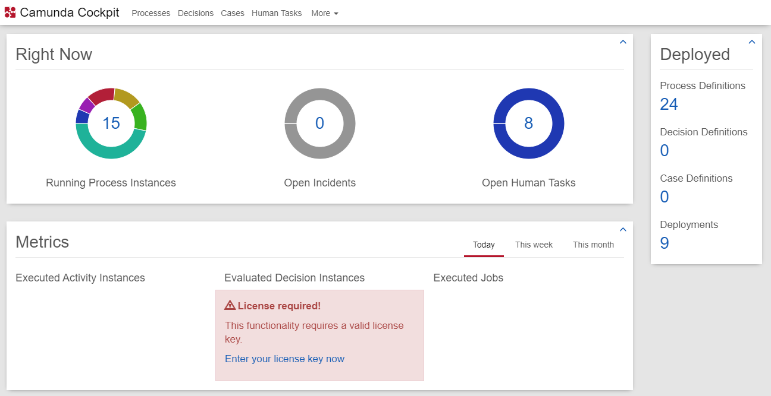Click the Running Process Instances label

click(x=111, y=183)
